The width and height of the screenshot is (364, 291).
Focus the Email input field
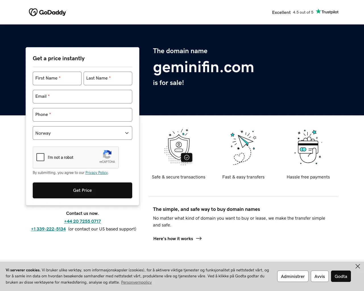click(x=82, y=97)
